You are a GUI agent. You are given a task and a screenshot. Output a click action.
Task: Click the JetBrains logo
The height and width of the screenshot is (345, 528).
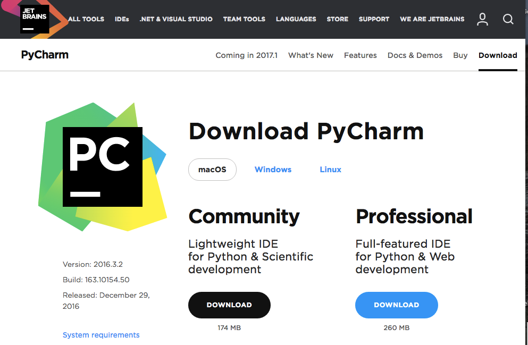[35, 19]
